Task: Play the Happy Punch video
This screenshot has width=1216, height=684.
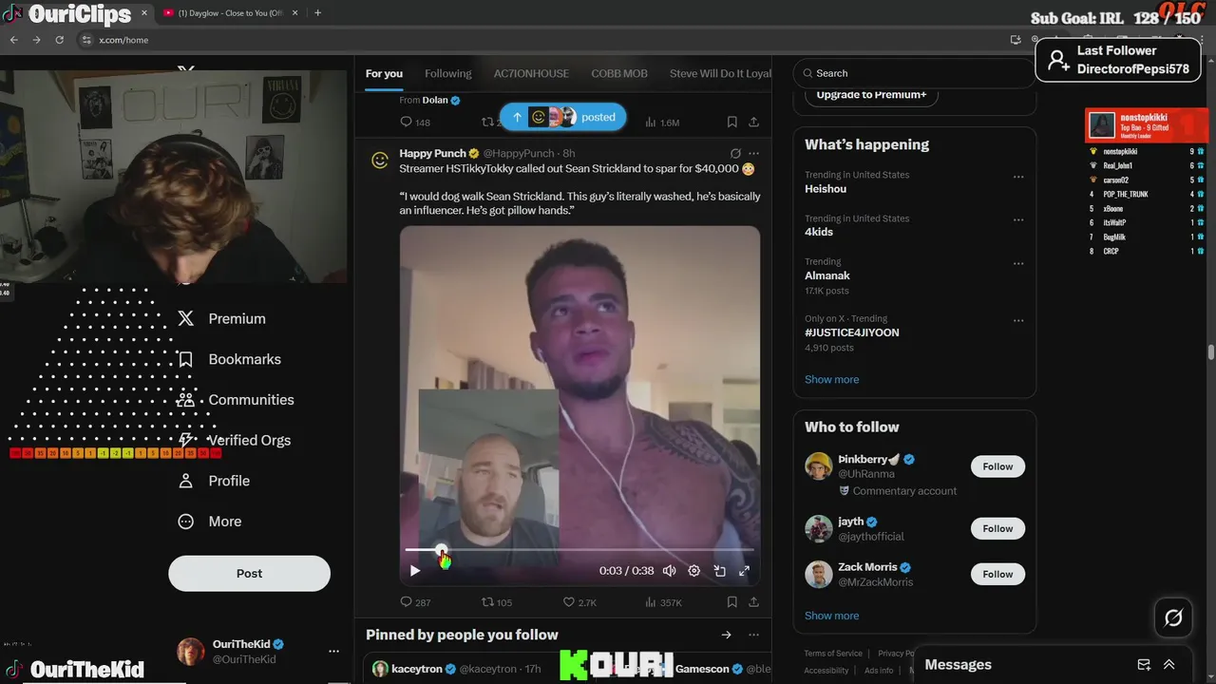Action: coord(415,571)
